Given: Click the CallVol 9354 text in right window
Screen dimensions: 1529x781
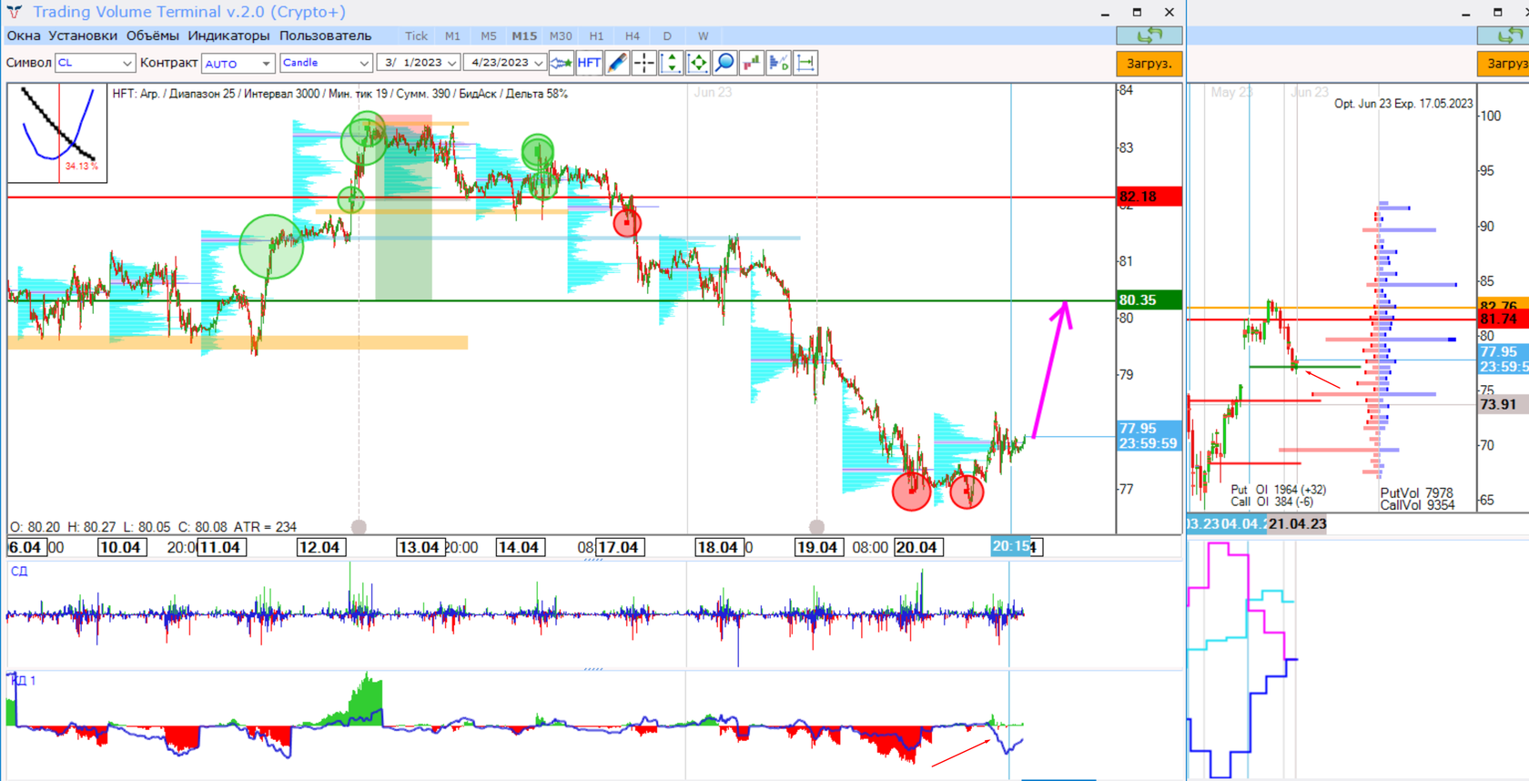Looking at the screenshot, I should (x=1417, y=505).
